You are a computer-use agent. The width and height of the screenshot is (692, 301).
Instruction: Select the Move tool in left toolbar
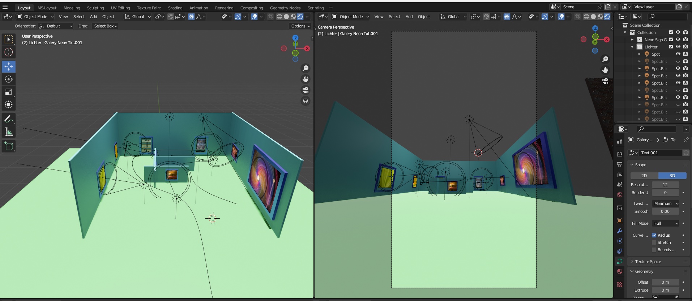tap(9, 66)
